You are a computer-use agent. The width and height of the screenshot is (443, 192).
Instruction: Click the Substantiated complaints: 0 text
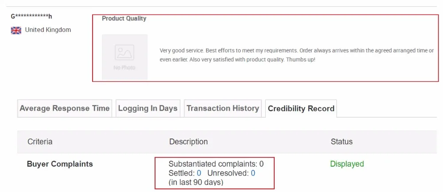click(x=216, y=164)
